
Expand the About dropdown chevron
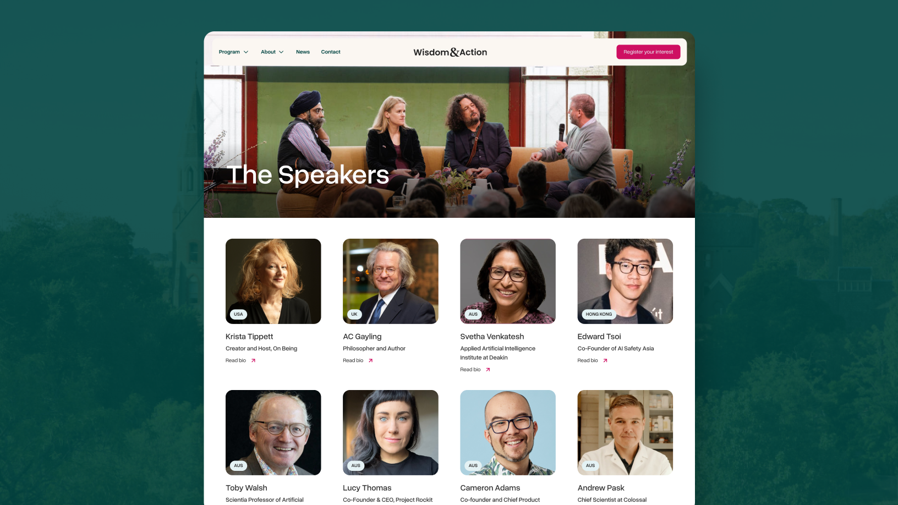coord(281,52)
